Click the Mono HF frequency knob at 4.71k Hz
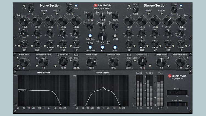The image size is (206, 116). coord(76,43)
